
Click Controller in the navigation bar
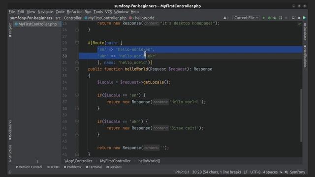coord(72,18)
